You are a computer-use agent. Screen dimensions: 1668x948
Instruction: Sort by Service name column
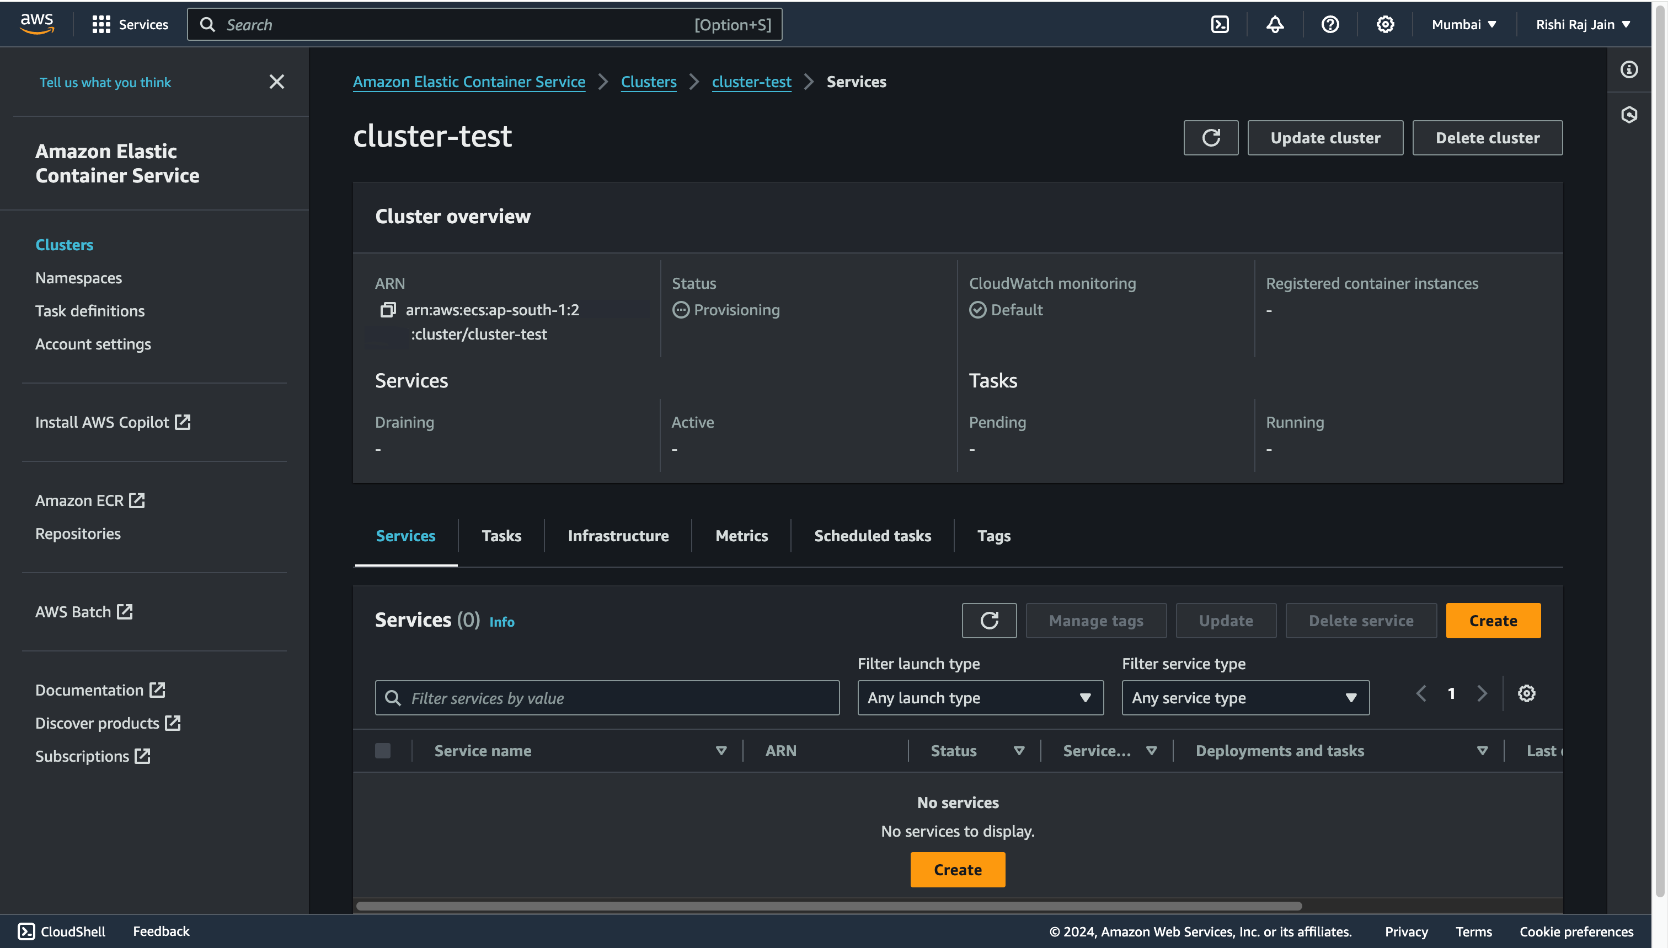[x=721, y=751]
